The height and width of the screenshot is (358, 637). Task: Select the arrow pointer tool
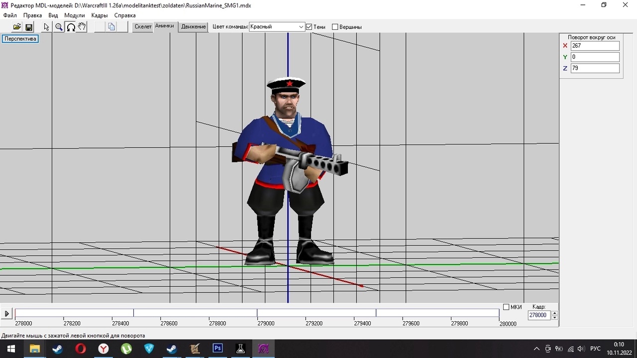click(x=46, y=27)
